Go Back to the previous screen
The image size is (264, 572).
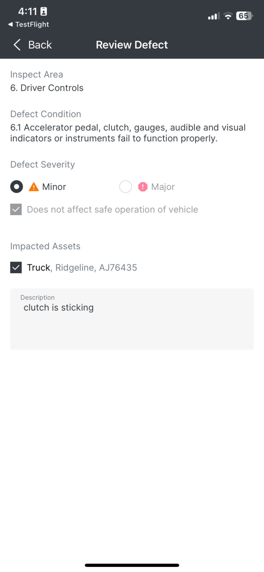[x=33, y=45]
